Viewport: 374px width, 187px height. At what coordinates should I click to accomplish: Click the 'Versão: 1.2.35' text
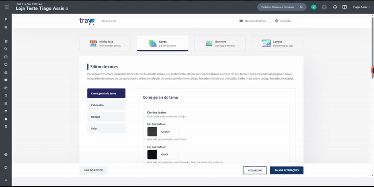tap(108, 21)
